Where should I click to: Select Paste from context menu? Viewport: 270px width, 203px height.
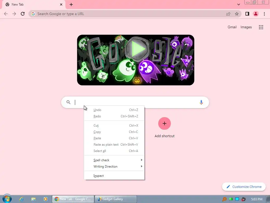tap(114, 138)
